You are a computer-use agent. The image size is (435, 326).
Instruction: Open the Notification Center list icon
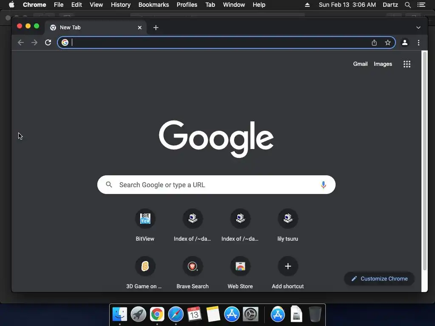click(x=421, y=5)
